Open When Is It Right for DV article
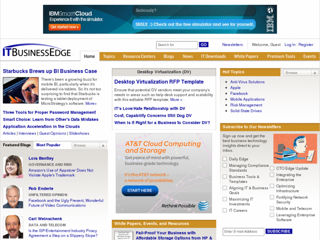Viewport: 320px width, 240px height. click(162, 122)
